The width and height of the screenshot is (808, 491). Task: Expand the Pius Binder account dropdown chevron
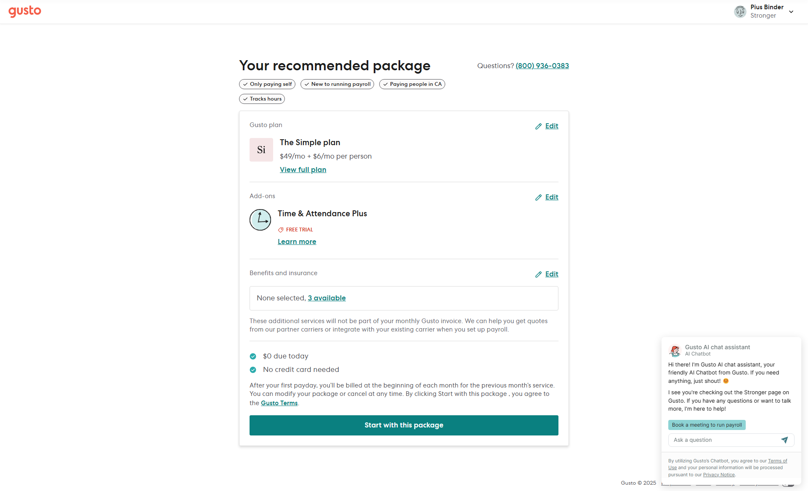[791, 12]
